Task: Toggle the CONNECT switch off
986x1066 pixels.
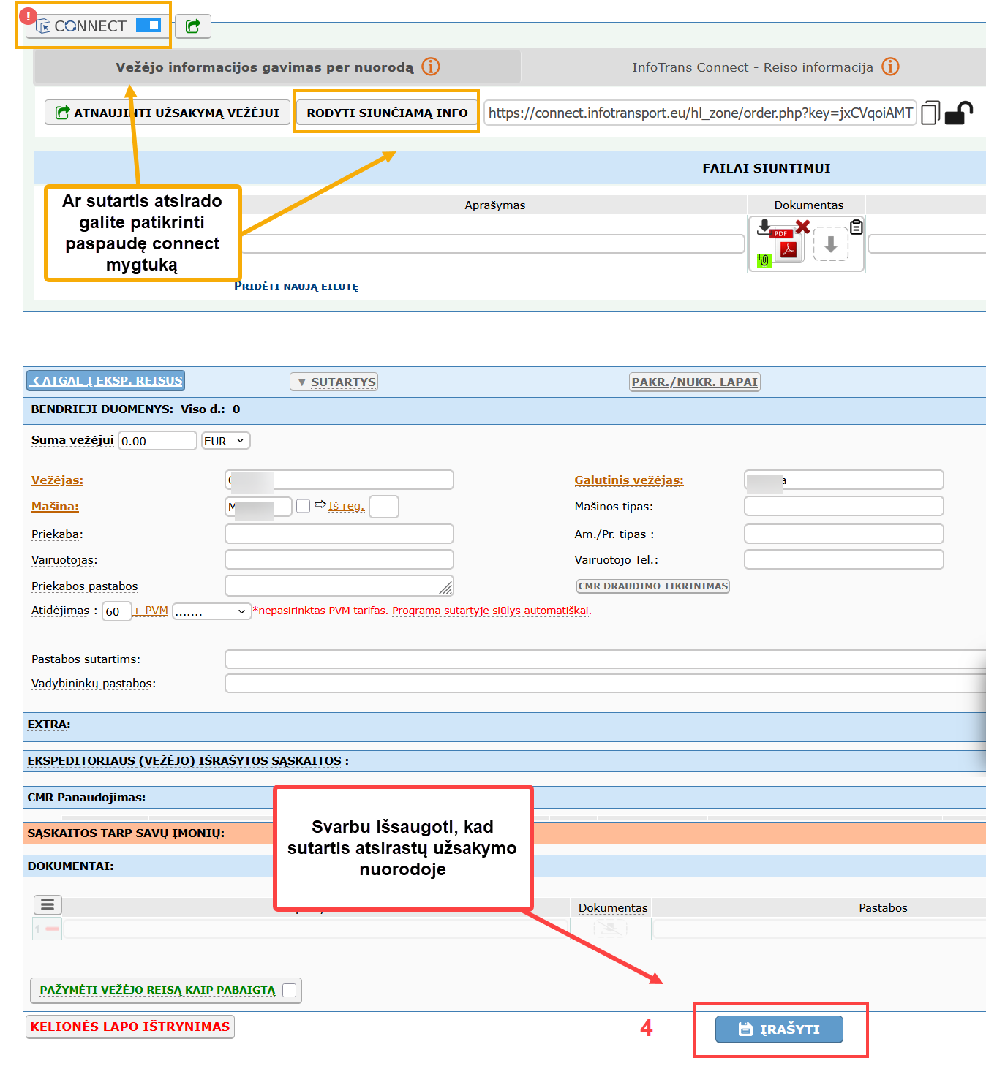Action: 148,26
